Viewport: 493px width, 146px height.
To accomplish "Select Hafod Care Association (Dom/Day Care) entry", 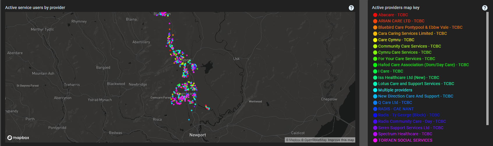I will [423, 65].
